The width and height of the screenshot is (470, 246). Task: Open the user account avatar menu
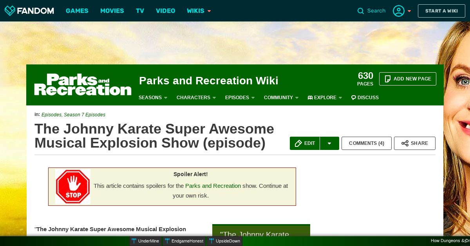(x=399, y=11)
